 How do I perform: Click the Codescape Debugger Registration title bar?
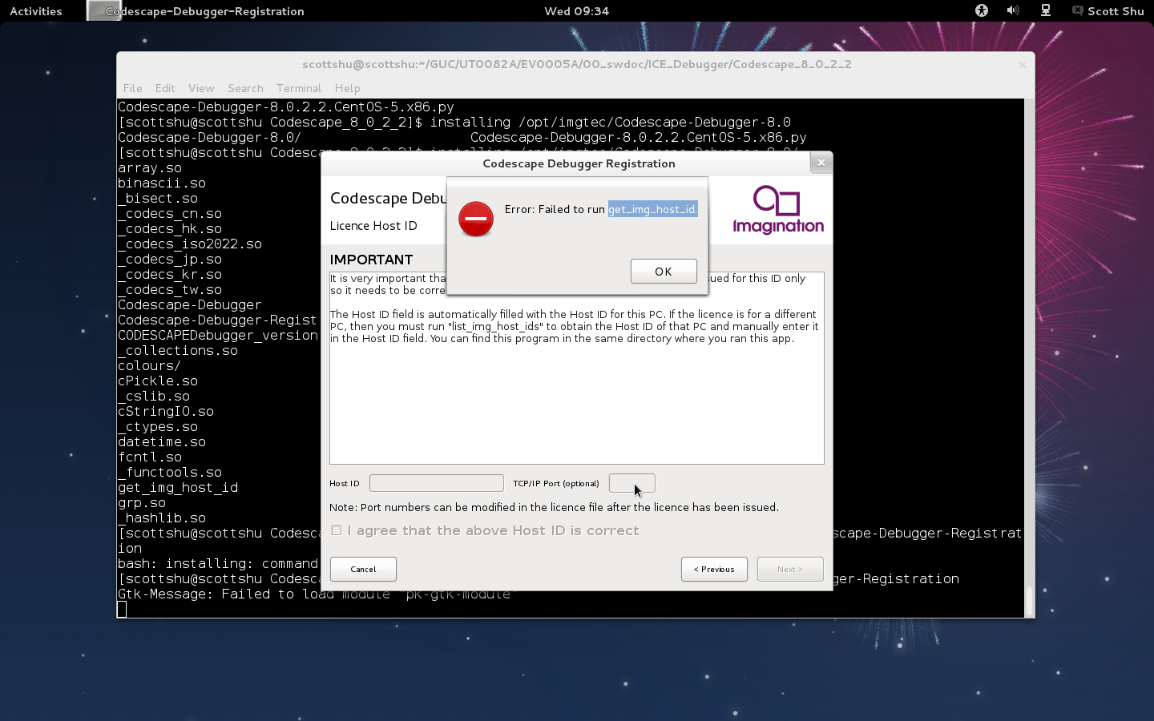(579, 163)
